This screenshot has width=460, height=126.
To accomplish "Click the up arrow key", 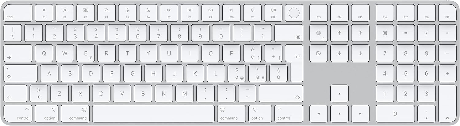I will 339,93.
